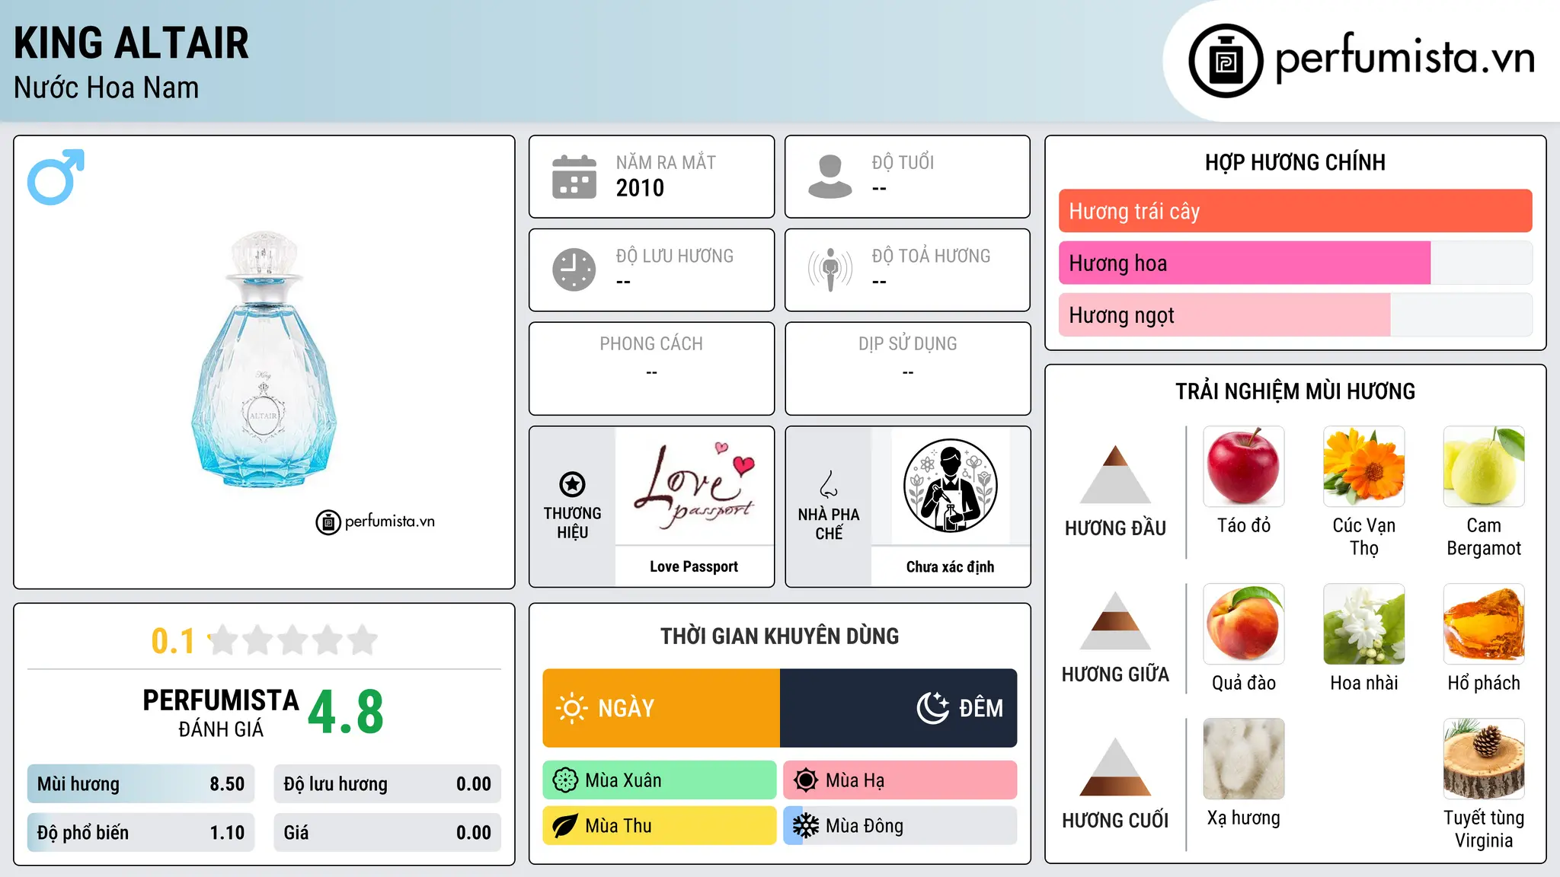
Task: Click the perfumista.vn watermark text under bottle
Action: click(389, 521)
